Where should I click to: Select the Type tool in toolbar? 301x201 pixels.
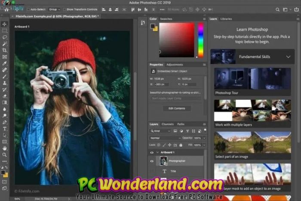point(4,129)
